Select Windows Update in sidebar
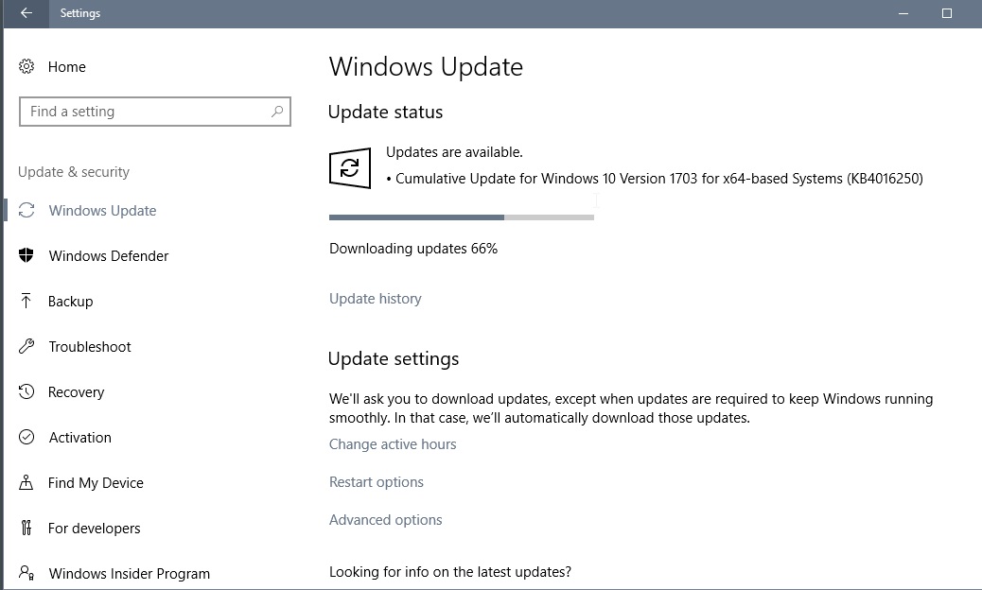The height and width of the screenshot is (590, 982). 103,211
